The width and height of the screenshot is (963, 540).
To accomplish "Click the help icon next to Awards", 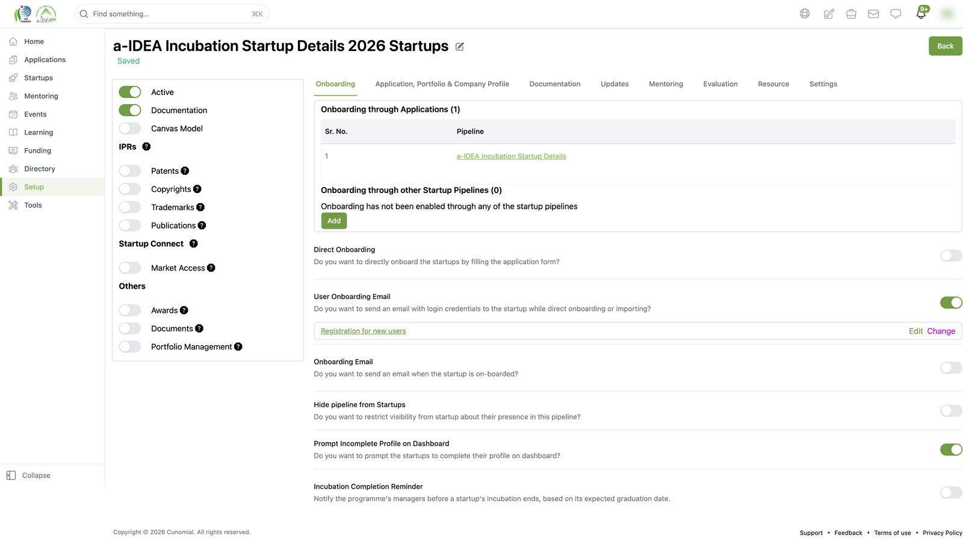I will [x=184, y=310].
